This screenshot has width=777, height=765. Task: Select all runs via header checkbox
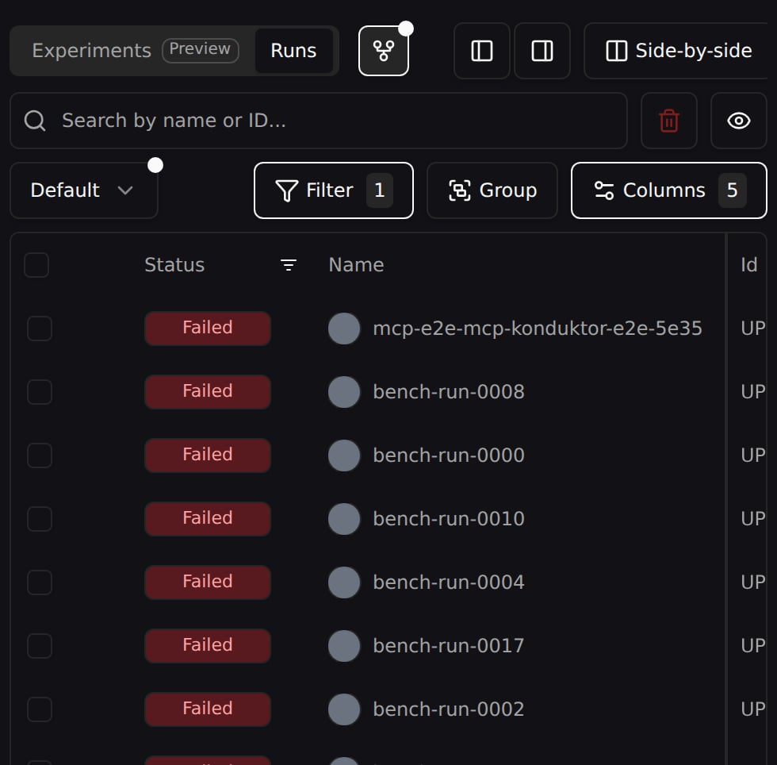pos(36,265)
